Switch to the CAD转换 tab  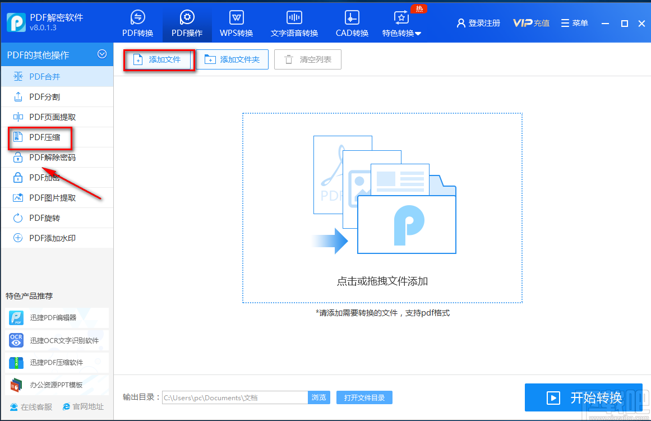(352, 22)
